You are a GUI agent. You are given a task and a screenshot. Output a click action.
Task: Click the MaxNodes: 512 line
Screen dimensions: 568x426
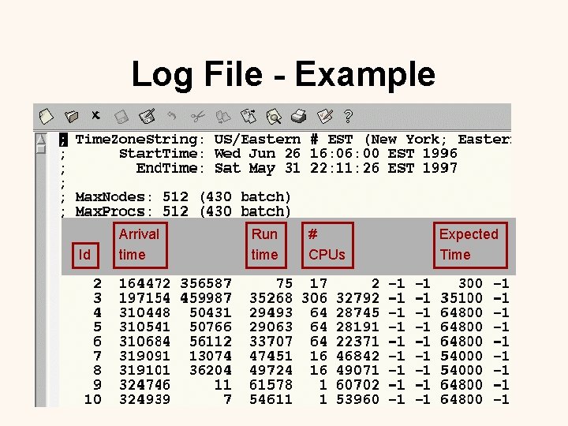click(183, 197)
